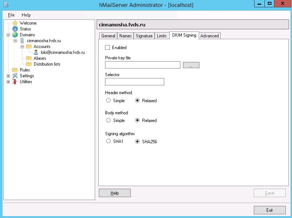The height and width of the screenshot is (218, 292).
Task: Click the user icon for lolo@cinnamosha.fvds.ru
Action: (x=36, y=52)
